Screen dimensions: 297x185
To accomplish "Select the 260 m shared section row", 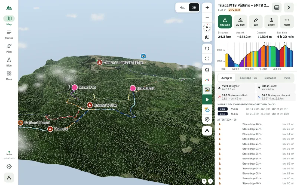I will pyautogui.click(x=256, y=114).
